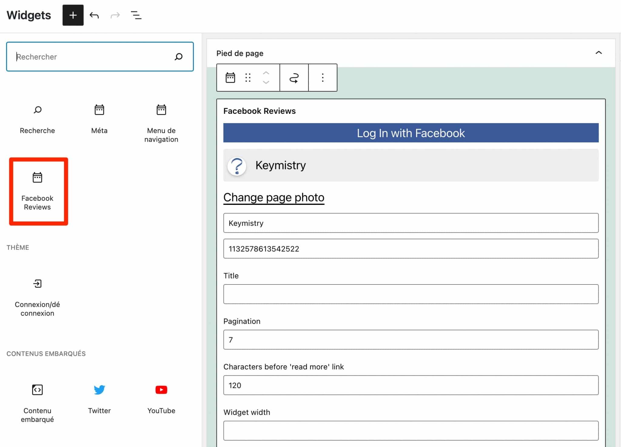This screenshot has height=447, width=621.
Task: Click the page ID field 1132578613542522
Action: (x=411, y=249)
